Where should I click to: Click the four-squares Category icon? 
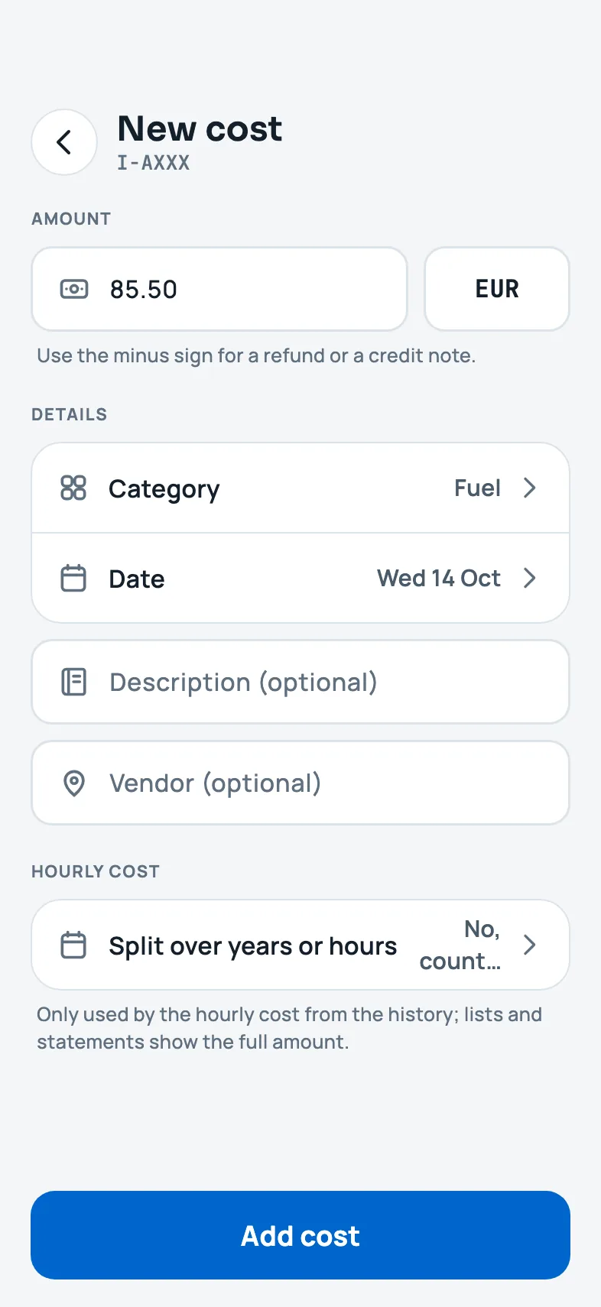coord(73,488)
